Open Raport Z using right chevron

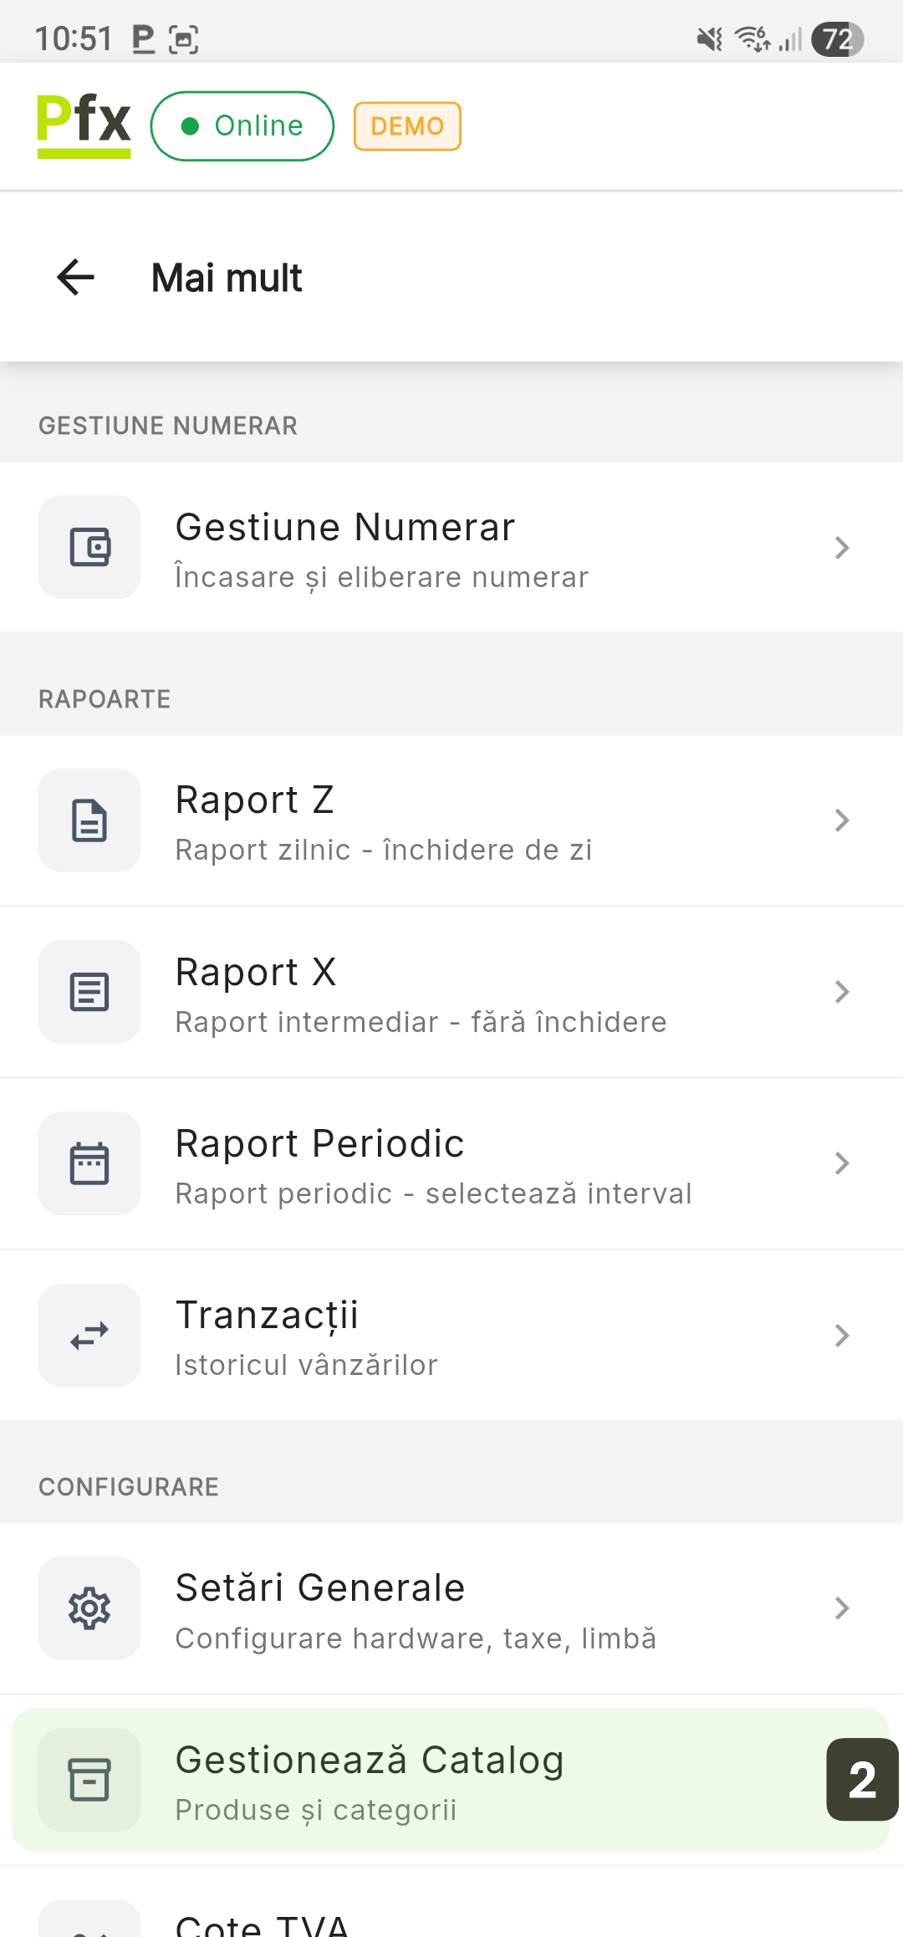pos(842,820)
